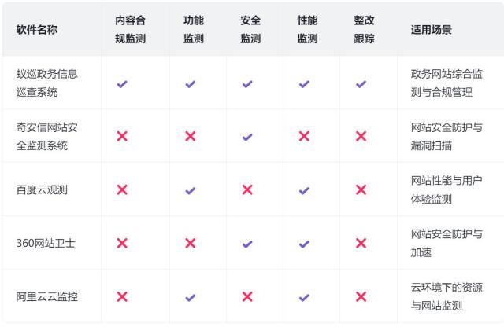Viewport: 504px width, 327px height.
Task: Click 奇安信 安全监测 checkmark icon
Action: [247, 136]
